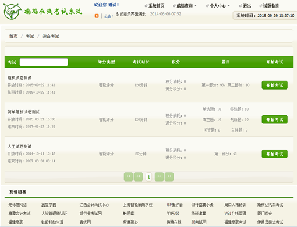
Task: Open the 无标磨网络 friendly link
Action: coord(17,205)
